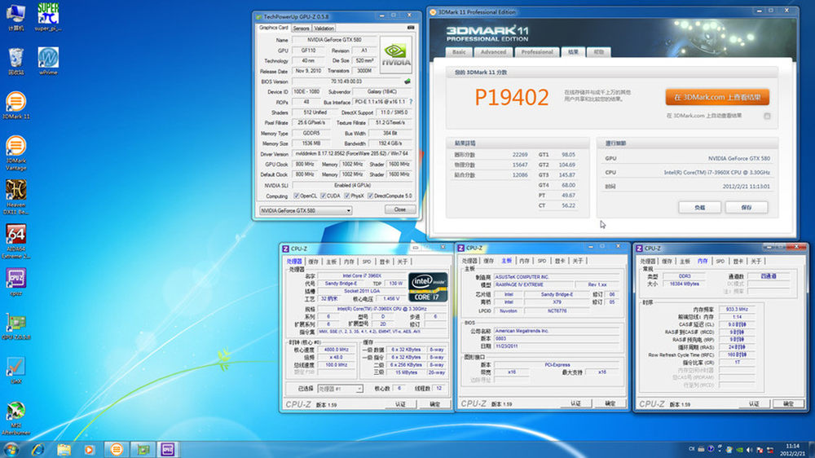Open the 3DMark 11 desktop shortcut
Screen dimensions: 815x458
16,105
